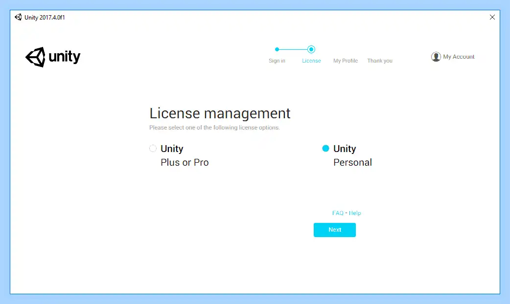Close the Unity 2017.4.0f1 window
Screen dimensions: 510x304
click(x=492, y=17)
